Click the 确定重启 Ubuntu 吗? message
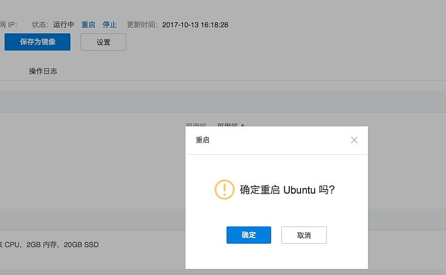Image resolution: width=446 pixels, height=275 pixels. pos(287,190)
